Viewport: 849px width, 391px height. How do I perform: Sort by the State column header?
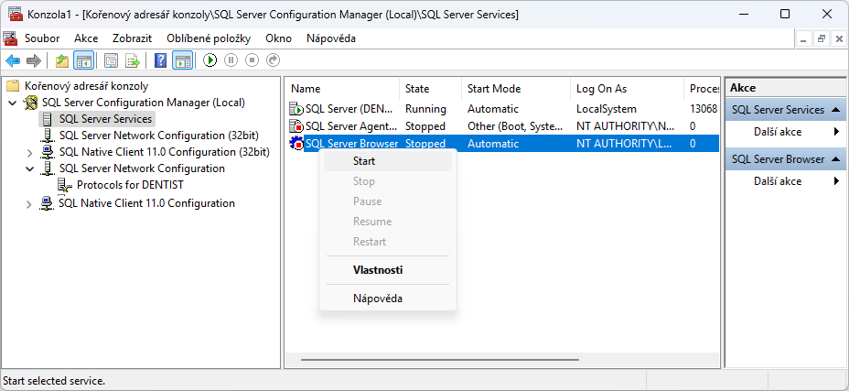tap(431, 89)
